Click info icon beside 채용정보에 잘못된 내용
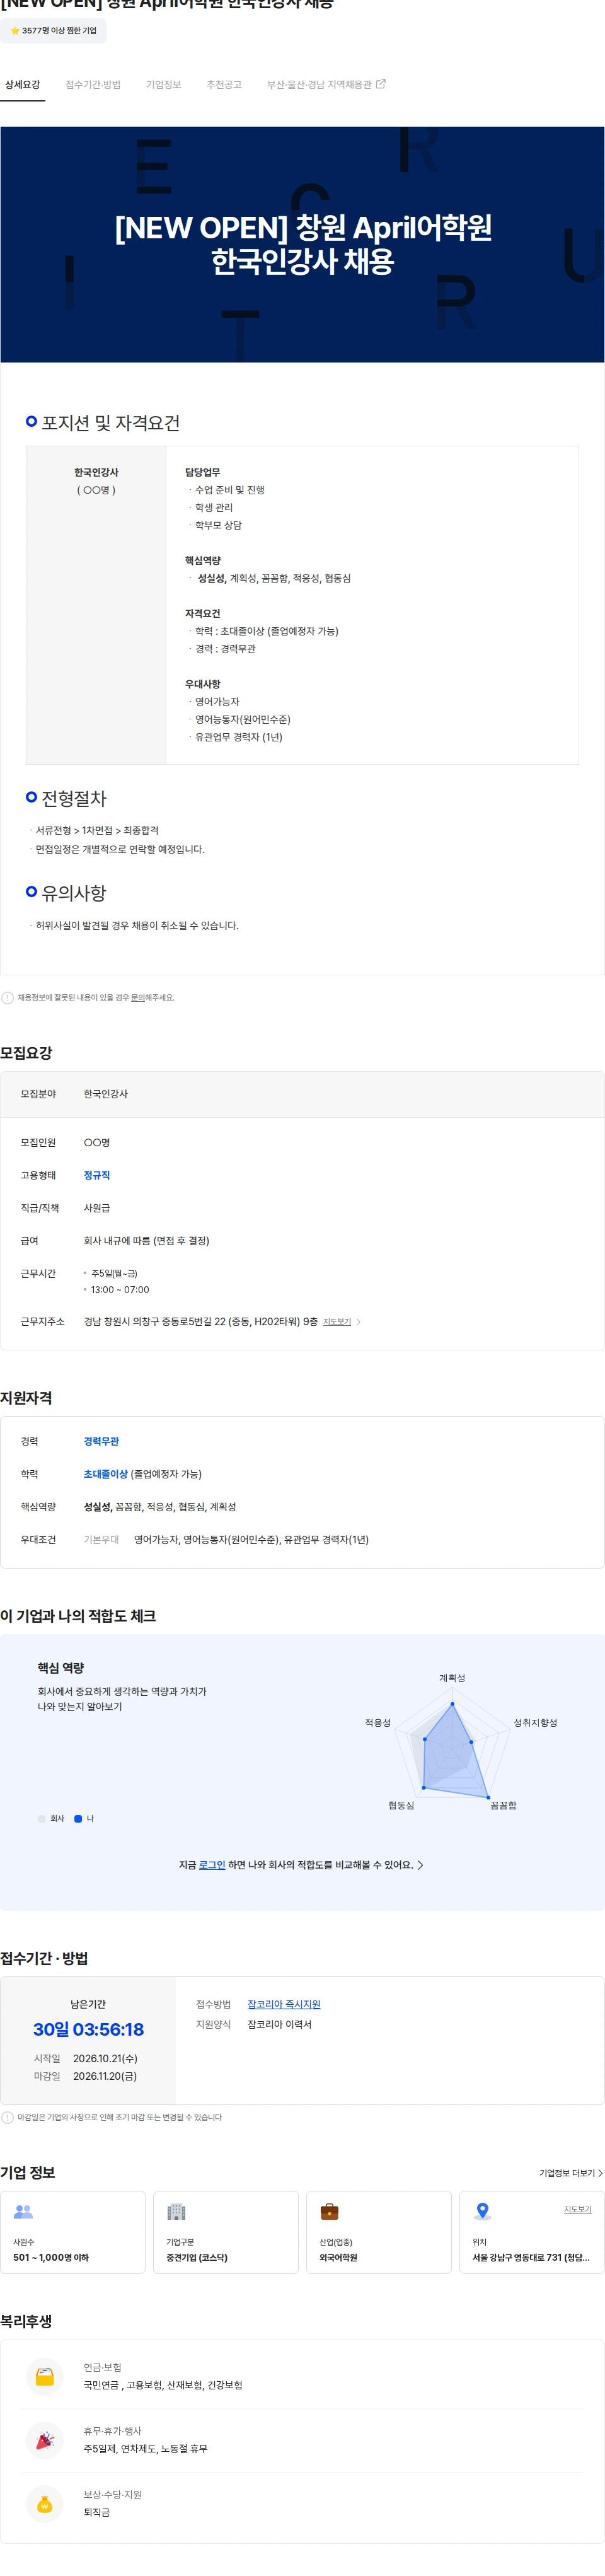Screen dimensions: 605x2576 tap(8, 998)
